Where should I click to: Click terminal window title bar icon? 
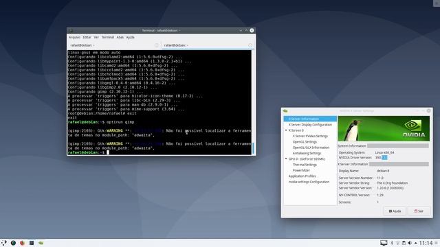[x=71, y=30]
